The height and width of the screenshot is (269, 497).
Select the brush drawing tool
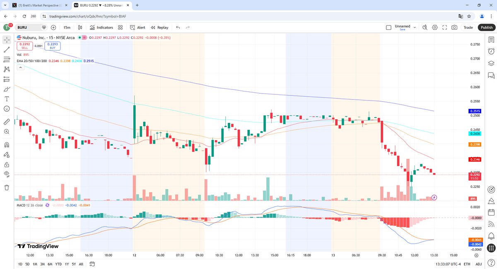7,89
